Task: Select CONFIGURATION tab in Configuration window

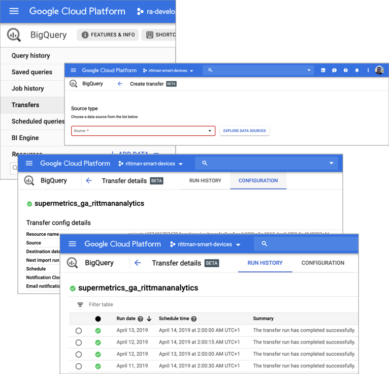Action: pos(258,181)
